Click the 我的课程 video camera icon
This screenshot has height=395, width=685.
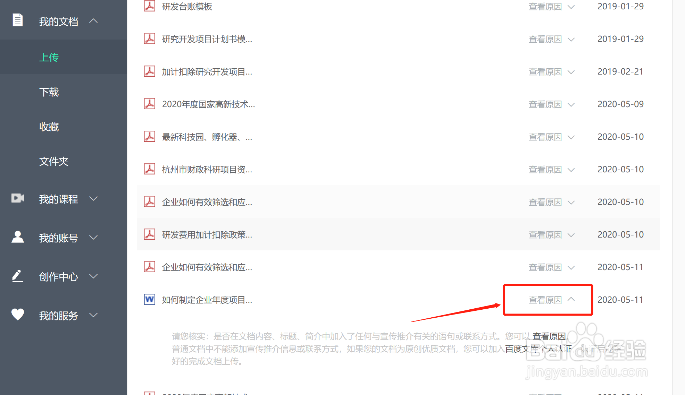tap(18, 198)
